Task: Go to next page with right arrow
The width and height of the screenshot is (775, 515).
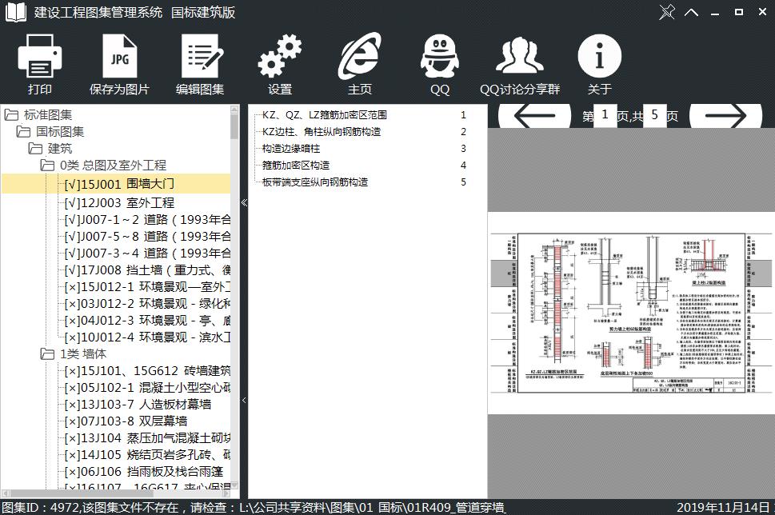Action: click(725, 116)
